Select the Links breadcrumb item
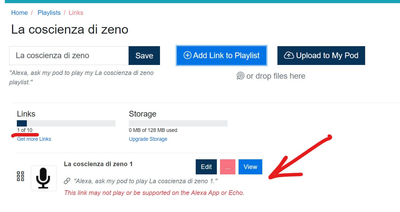The image size is (400, 212). tap(76, 13)
